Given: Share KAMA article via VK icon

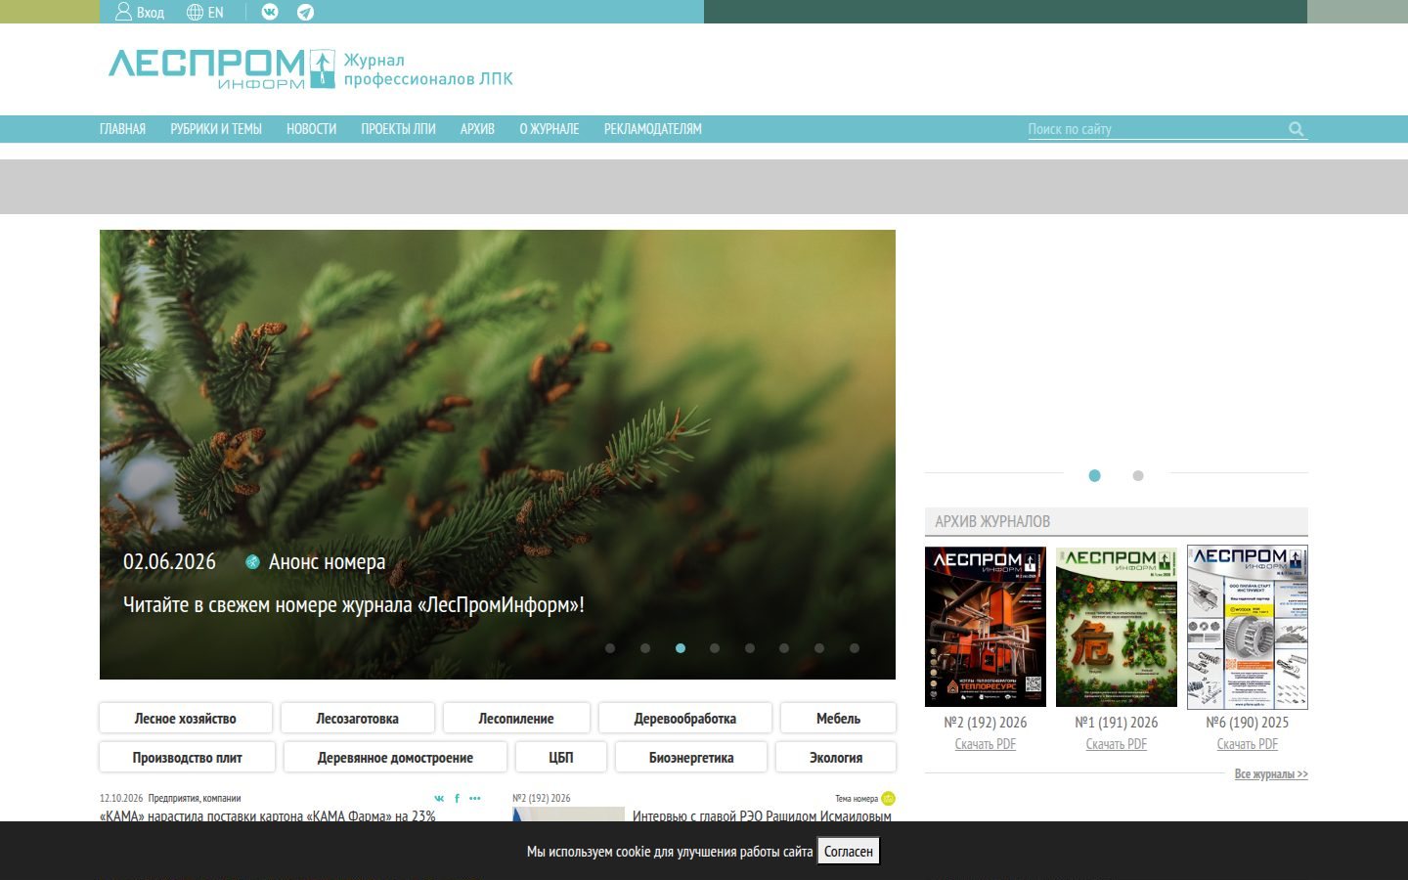Looking at the screenshot, I should 439,799.
